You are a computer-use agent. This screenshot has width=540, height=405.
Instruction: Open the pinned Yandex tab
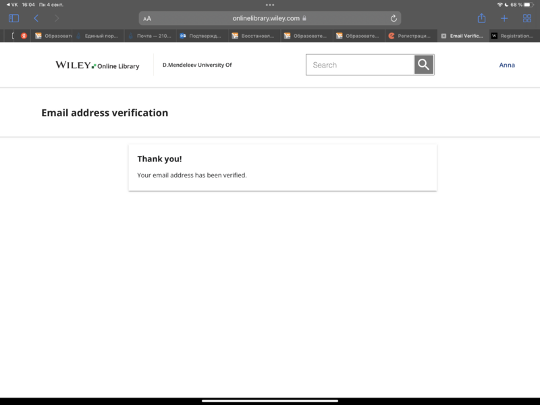tap(24, 36)
